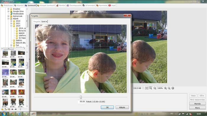Click the 100% zoom field
This screenshot has height=116, width=207.
click(160, 88)
